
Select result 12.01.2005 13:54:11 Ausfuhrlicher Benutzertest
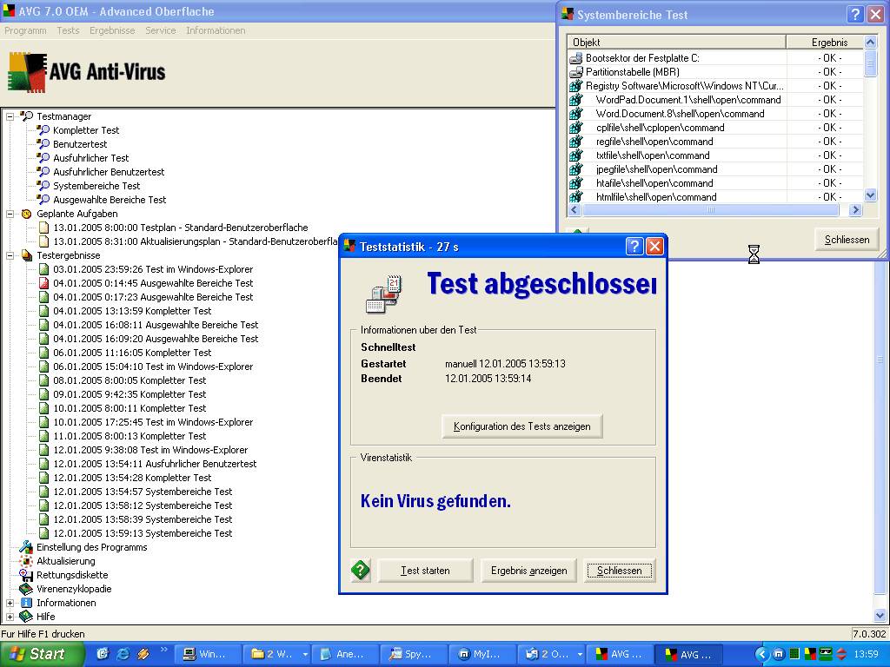click(155, 464)
